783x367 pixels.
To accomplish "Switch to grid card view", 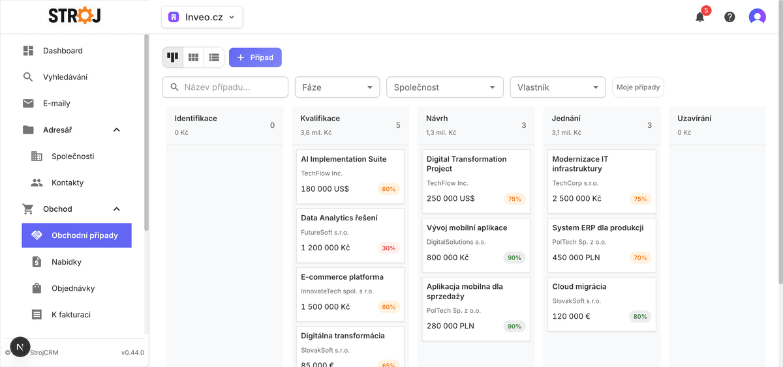I will click(x=193, y=57).
